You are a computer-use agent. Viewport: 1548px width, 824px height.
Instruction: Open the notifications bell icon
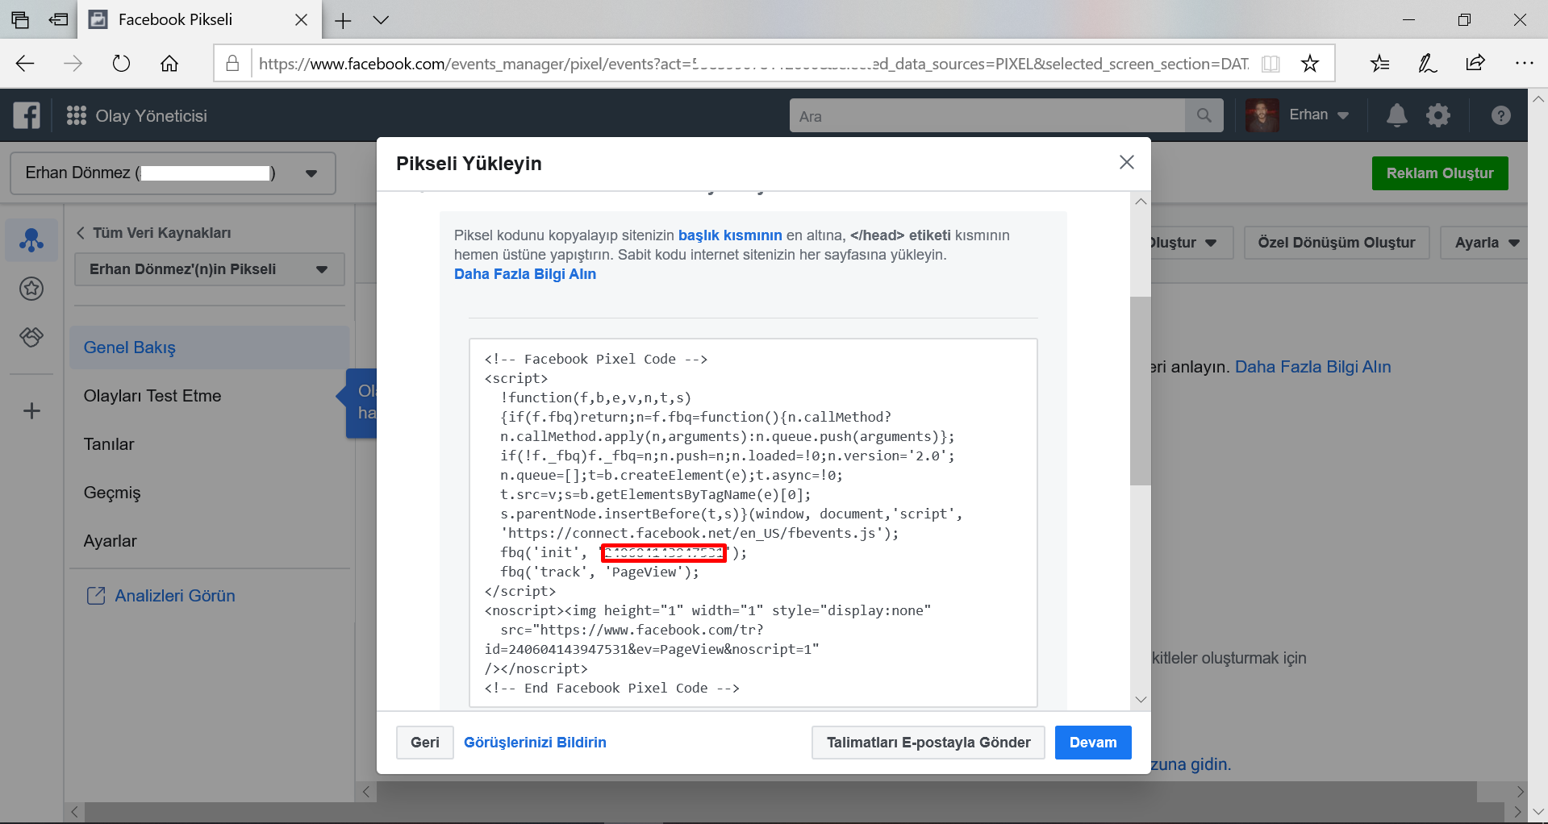click(1397, 115)
